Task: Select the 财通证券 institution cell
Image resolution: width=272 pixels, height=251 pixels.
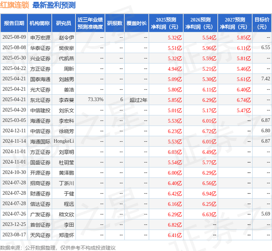Action: 40,194
